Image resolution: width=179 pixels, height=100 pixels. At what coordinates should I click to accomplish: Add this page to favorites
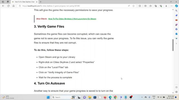[x=134, y=6]
